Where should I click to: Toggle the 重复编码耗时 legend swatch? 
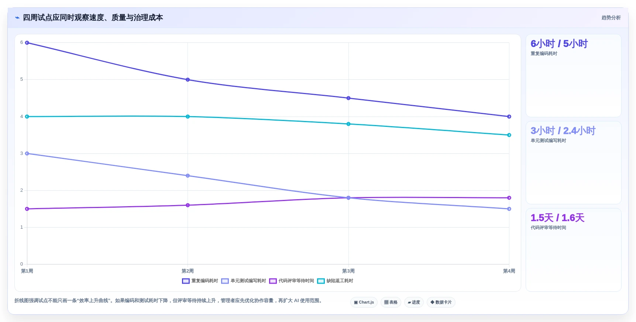click(186, 281)
